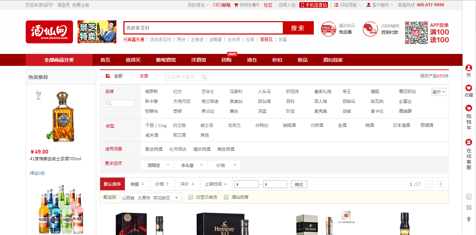Open the 团购 navigation tab
476x235 pixels.
(226, 60)
